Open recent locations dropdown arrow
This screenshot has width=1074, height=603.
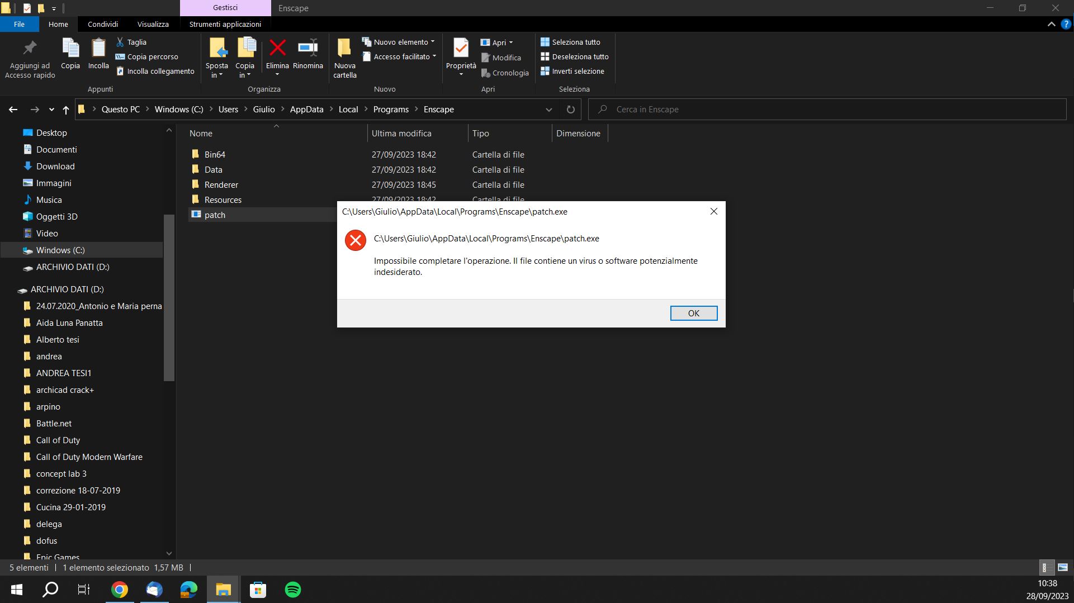coord(51,110)
